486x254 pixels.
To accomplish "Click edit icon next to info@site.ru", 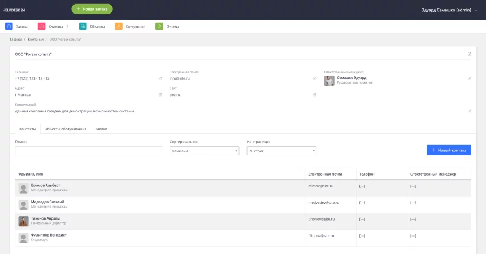I will click(x=315, y=78).
